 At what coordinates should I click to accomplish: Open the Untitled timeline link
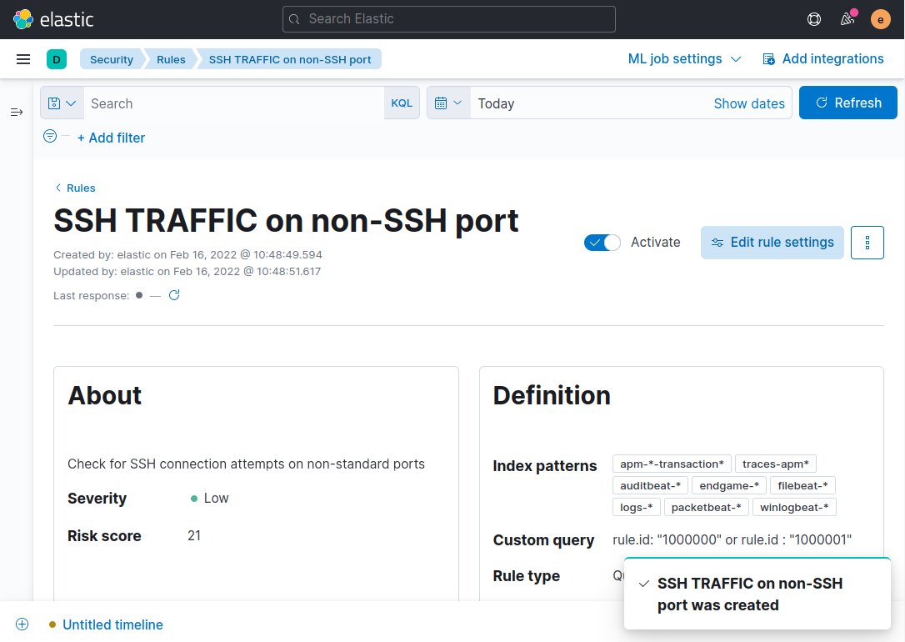(x=112, y=624)
